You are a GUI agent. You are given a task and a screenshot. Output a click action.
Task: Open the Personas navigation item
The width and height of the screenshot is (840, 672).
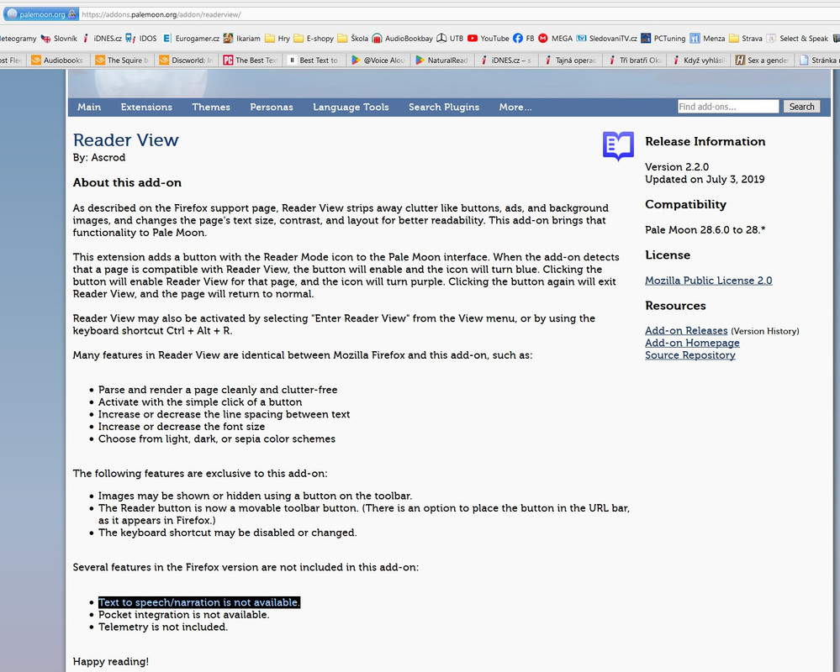[x=272, y=107]
